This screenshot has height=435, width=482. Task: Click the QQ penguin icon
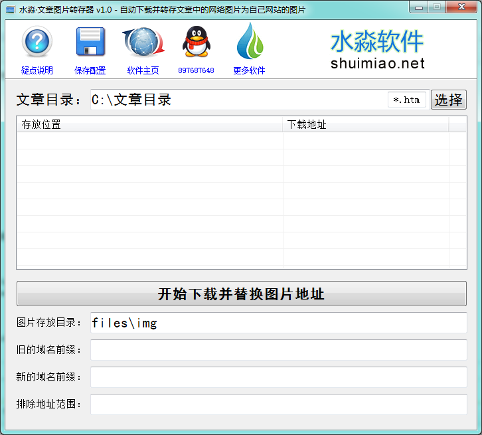(x=196, y=42)
